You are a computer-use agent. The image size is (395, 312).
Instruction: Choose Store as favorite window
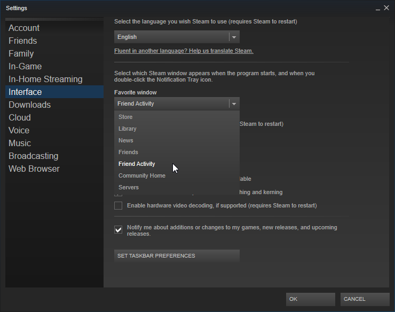coord(177,117)
